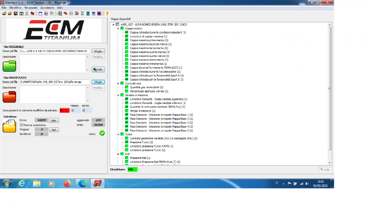Open Windows Media Player taskbar icon
This screenshot has height=209, width=371.
pos(52,183)
